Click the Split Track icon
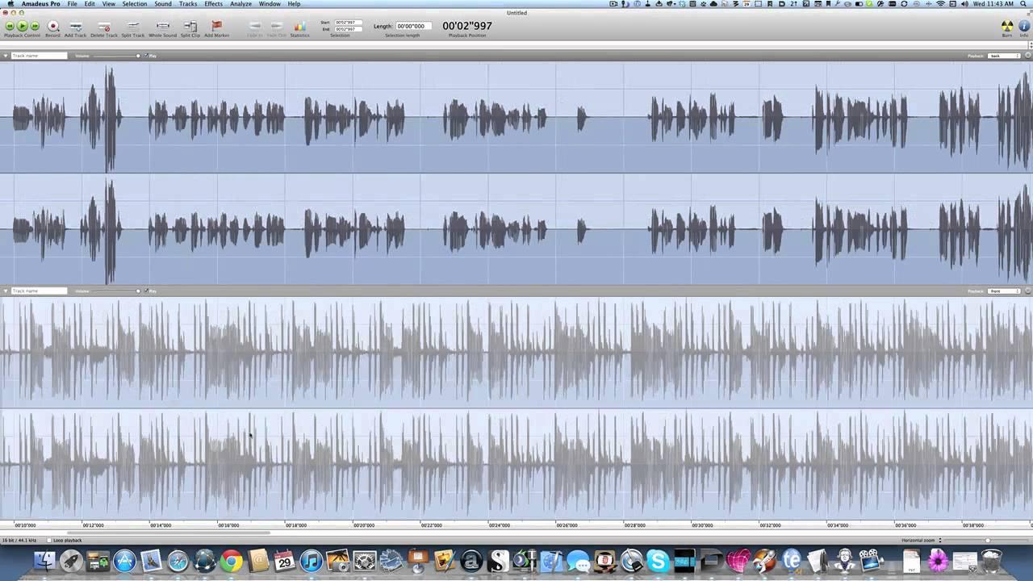Image resolution: width=1033 pixels, height=581 pixels. point(132,27)
